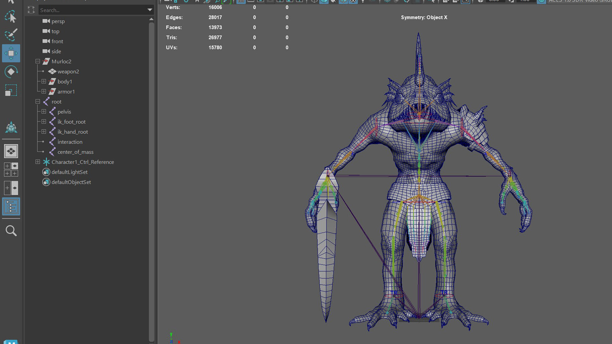Image resolution: width=612 pixels, height=344 pixels.
Task: Expand the Character1_Ctrl_Reference node
Action: [x=38, y=162]
